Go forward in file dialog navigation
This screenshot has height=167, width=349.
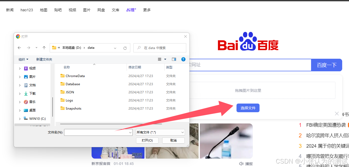click(29, 48)
